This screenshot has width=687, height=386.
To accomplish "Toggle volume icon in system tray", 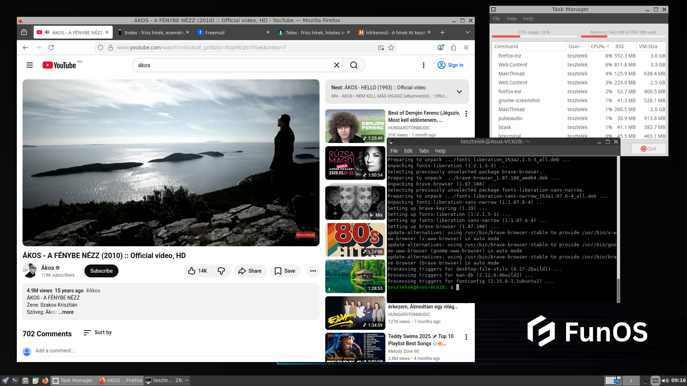I will click(x=665, y=381).
